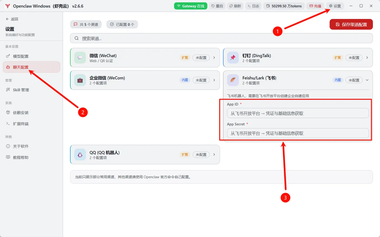Expand the 微信 (WeChat) channel chevron
The width and height of the screenshot is (380, 237).
tap(214, 58)
